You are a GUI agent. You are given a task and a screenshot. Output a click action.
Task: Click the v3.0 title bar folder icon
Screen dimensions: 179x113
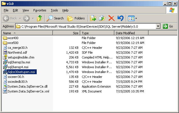pos(4,3)
